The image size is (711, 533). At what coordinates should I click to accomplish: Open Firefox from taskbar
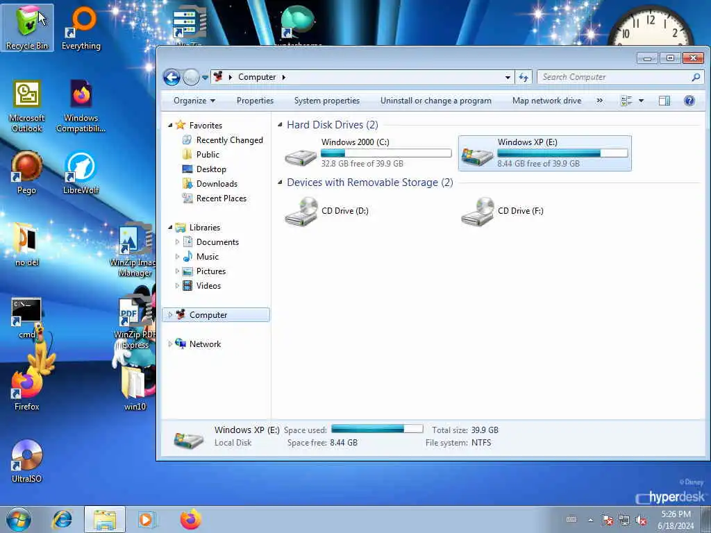pyautogui.click(x=191, y=519)
